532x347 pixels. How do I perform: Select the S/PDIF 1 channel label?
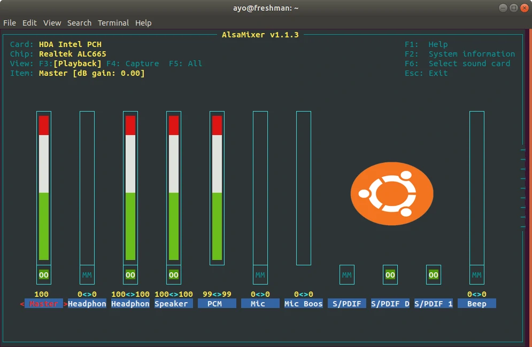point(433,304)
